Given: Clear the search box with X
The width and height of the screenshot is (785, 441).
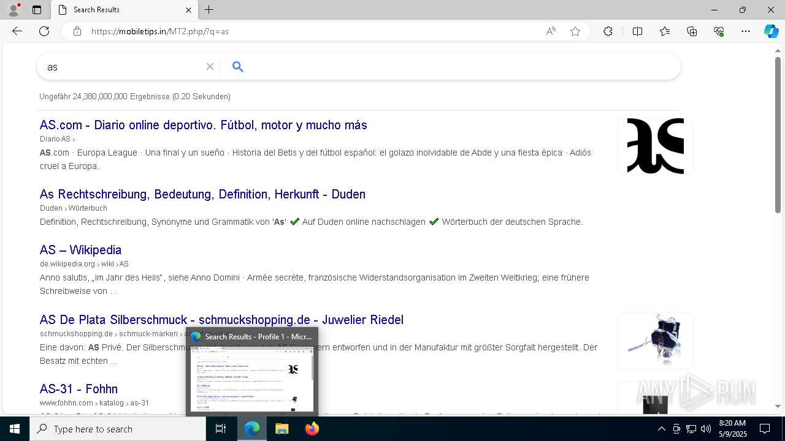Looking at the screenshot, I should coord(210,67).
